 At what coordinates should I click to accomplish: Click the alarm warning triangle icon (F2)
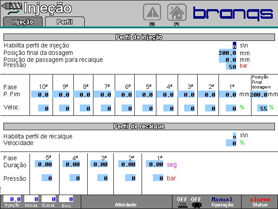152,12
